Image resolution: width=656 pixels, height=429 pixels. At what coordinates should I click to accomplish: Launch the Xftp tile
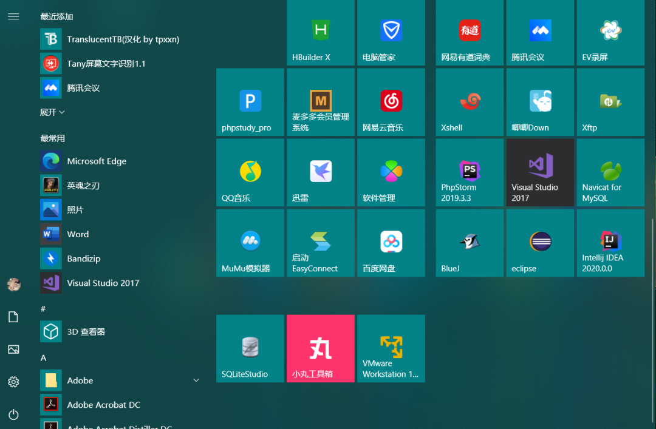pyautogui.click(x=610, y=102)
